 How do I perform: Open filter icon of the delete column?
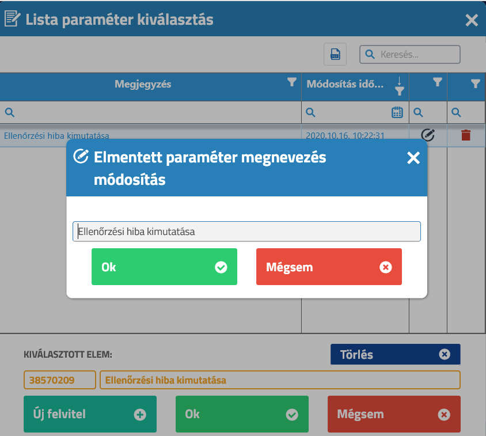pyautogui.click(x=476, y=84)
